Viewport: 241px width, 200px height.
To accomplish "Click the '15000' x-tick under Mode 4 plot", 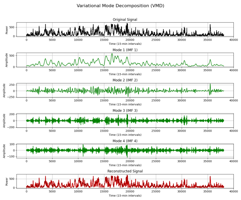I will (x=104, y=161).
